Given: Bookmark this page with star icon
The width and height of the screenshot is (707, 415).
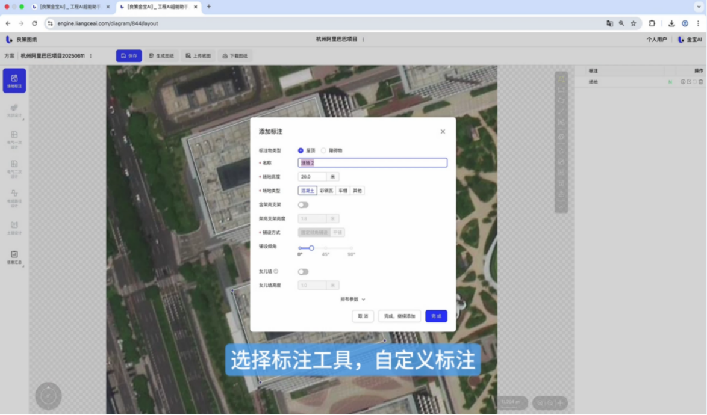Looking at the screenshot, I should coord(633,23).
